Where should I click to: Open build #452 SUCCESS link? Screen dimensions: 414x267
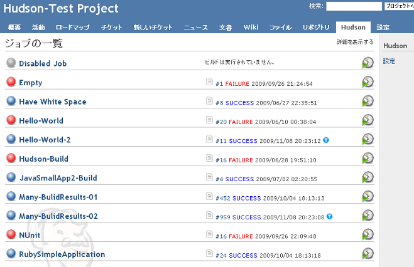click(238, 198)
